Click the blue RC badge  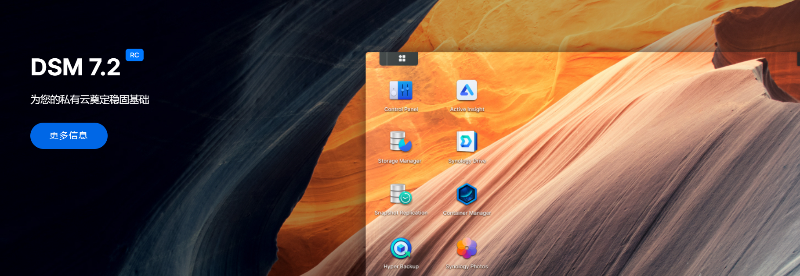134,55
